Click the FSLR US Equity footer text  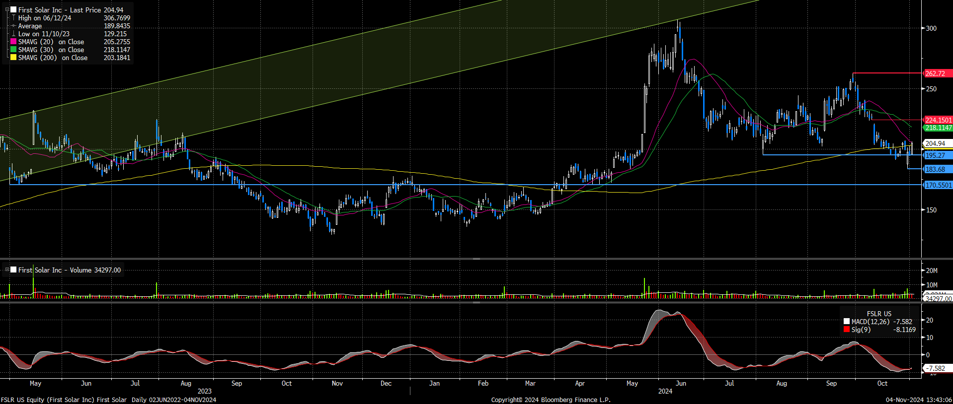coord(108,400)
